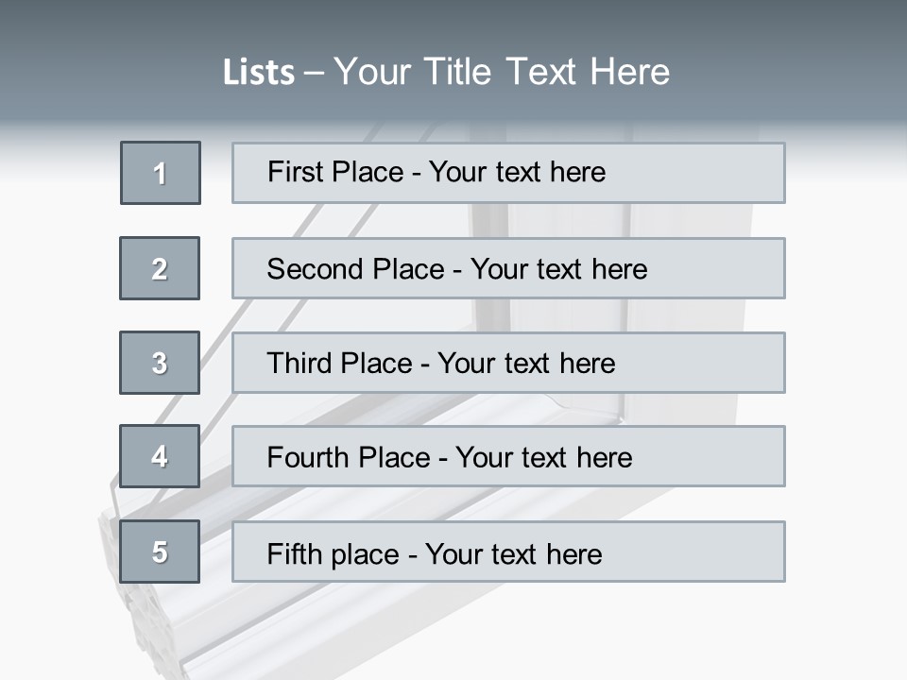Screen dimensions: 907x680
Task: Place cursor on the word 'Fifth'
Action: [x=294, y=553]
